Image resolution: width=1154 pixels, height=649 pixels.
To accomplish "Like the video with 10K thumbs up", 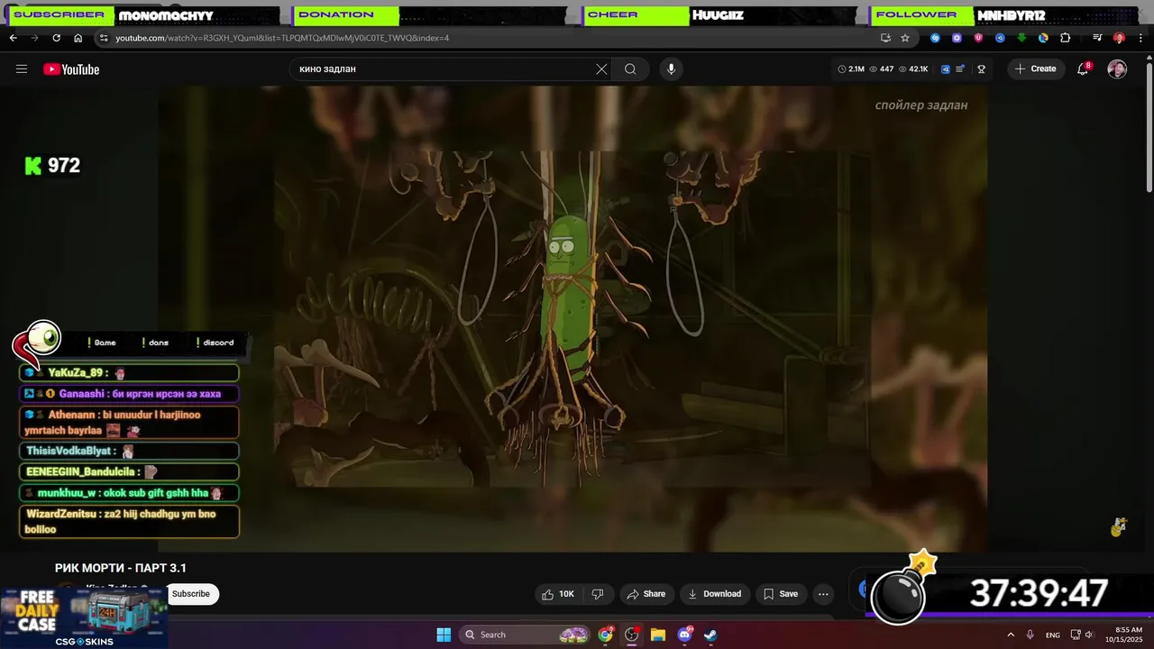I will [x=556, y=594].
